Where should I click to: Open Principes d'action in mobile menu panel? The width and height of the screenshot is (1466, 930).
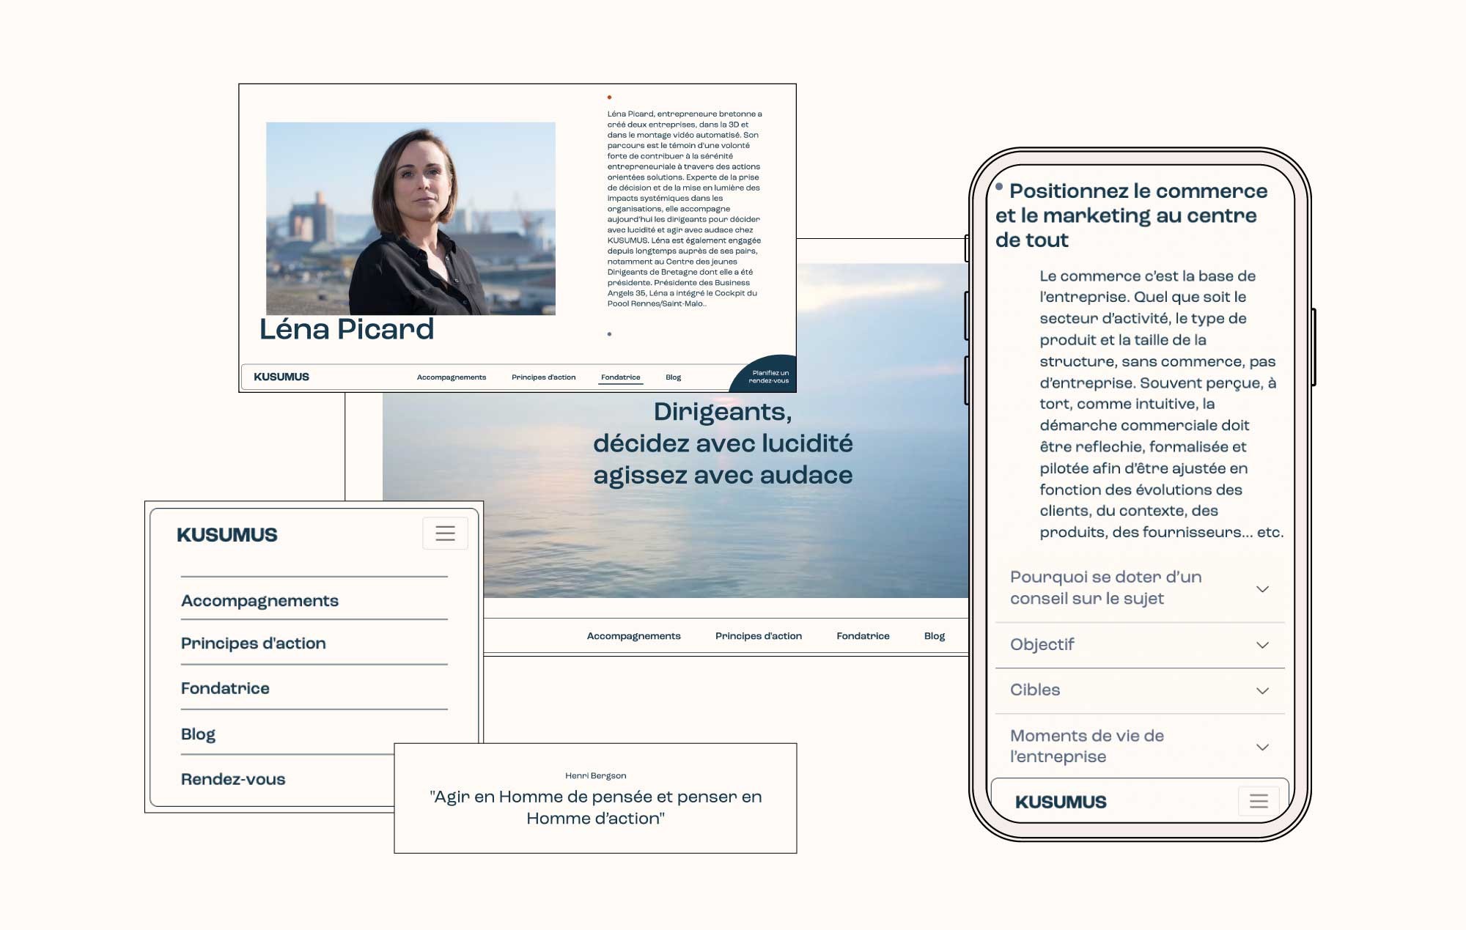point(253,643)
